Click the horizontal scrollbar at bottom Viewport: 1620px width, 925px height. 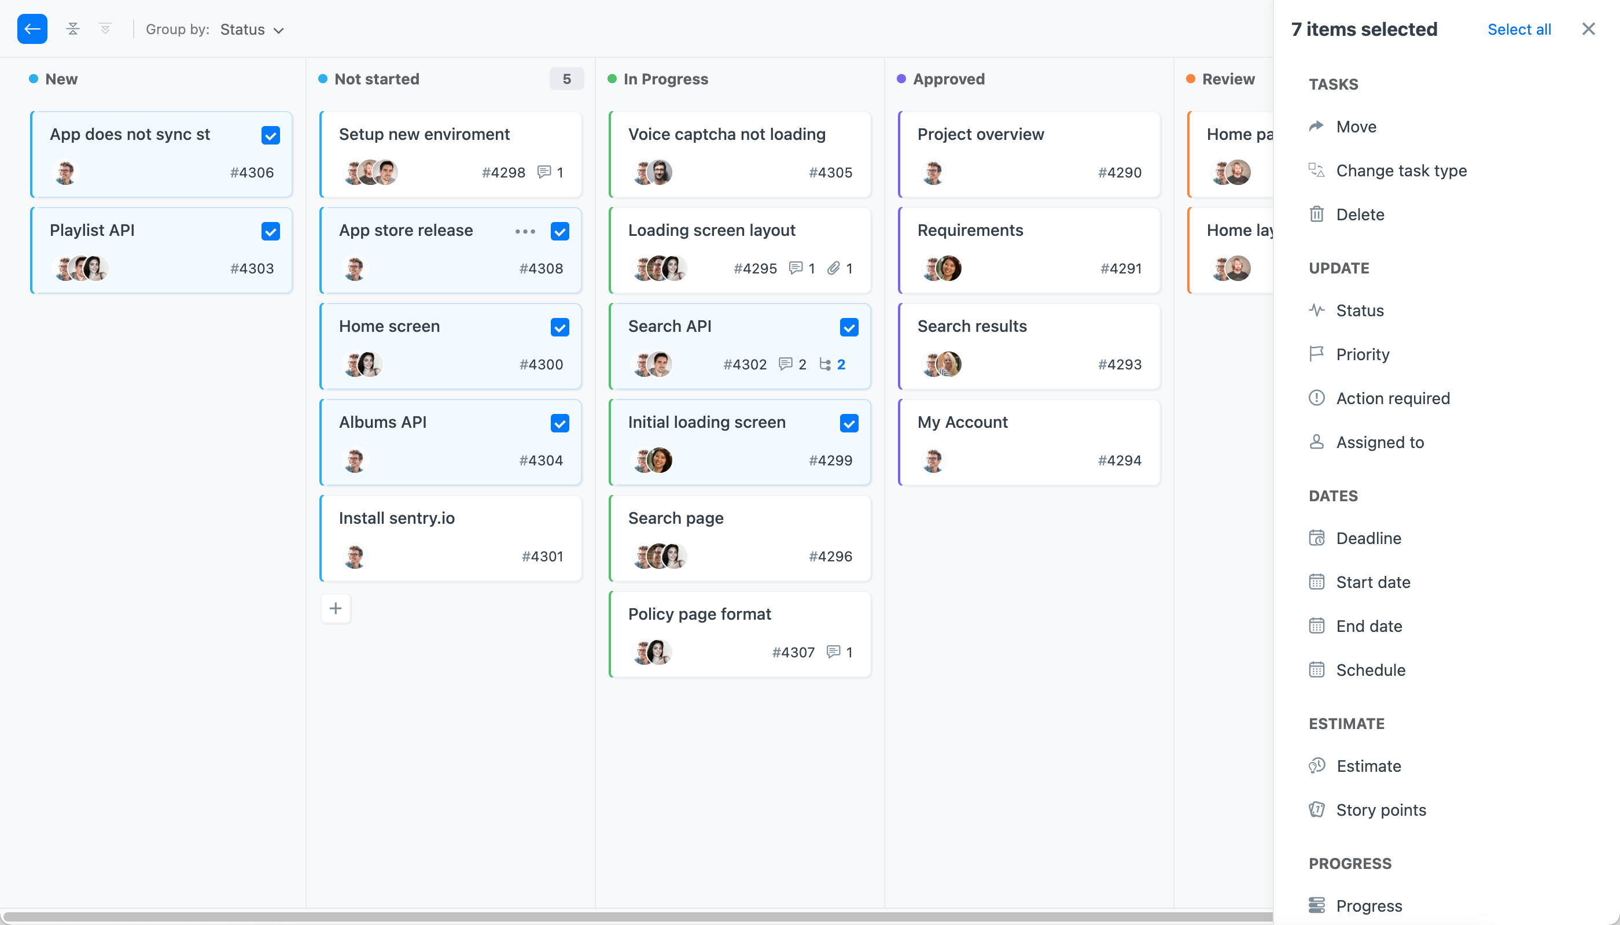[x=637, y=917]
